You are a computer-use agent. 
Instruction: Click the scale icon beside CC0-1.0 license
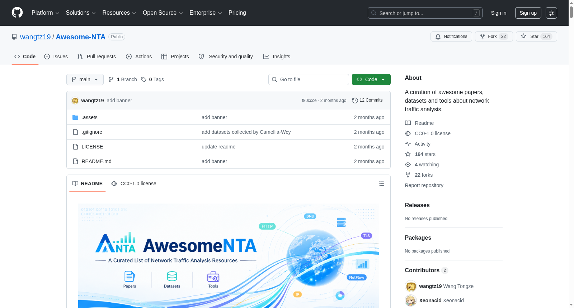point(408,133)
